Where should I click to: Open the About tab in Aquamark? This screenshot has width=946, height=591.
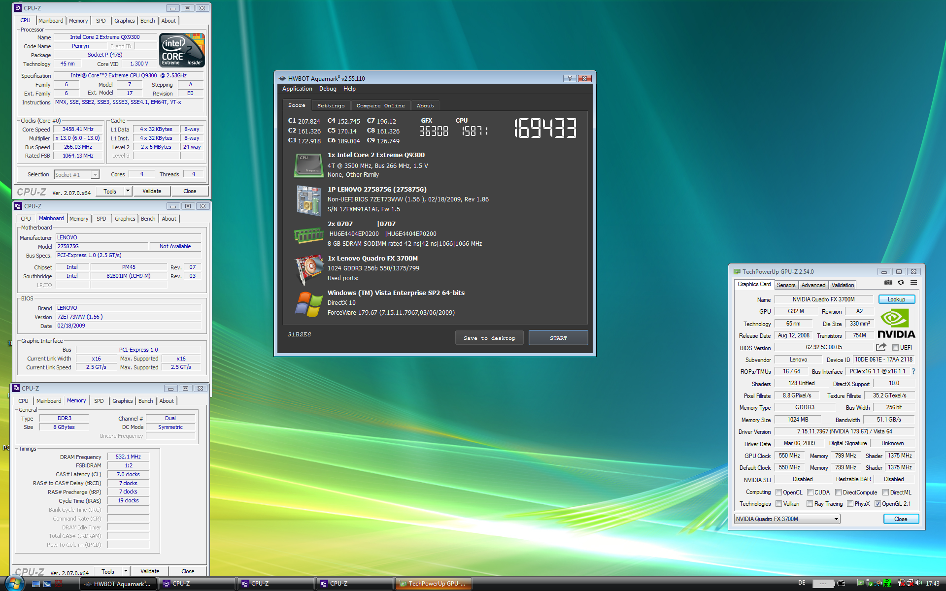tap(425, 106)
